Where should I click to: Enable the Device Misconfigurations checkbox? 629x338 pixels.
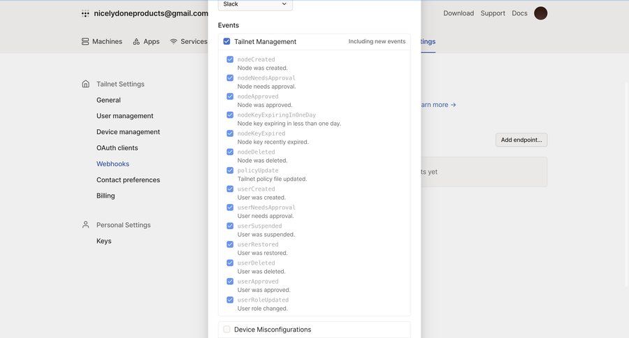coord(226,329)
